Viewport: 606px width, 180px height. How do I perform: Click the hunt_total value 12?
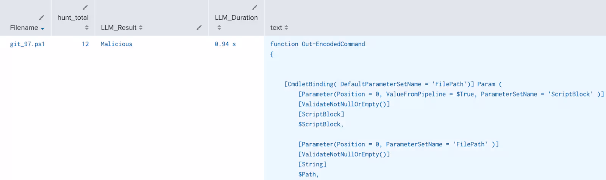(85, 44)
